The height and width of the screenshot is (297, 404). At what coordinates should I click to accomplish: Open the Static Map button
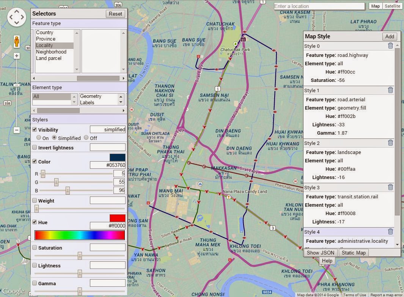pyautogui.click(x=354, y=253)
